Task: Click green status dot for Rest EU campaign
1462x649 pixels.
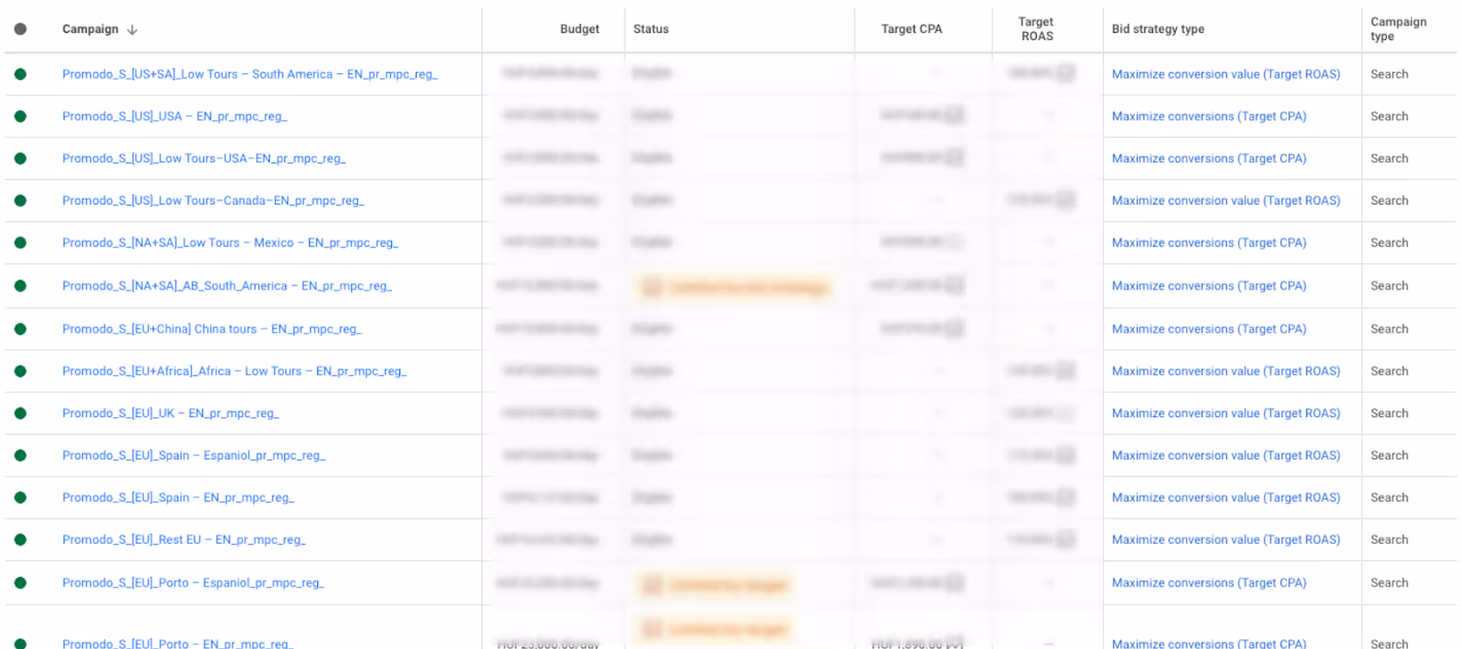Action: pos(20,539)
